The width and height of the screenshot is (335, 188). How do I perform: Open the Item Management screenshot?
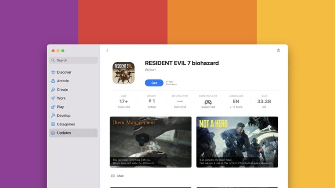pos(150,142)
